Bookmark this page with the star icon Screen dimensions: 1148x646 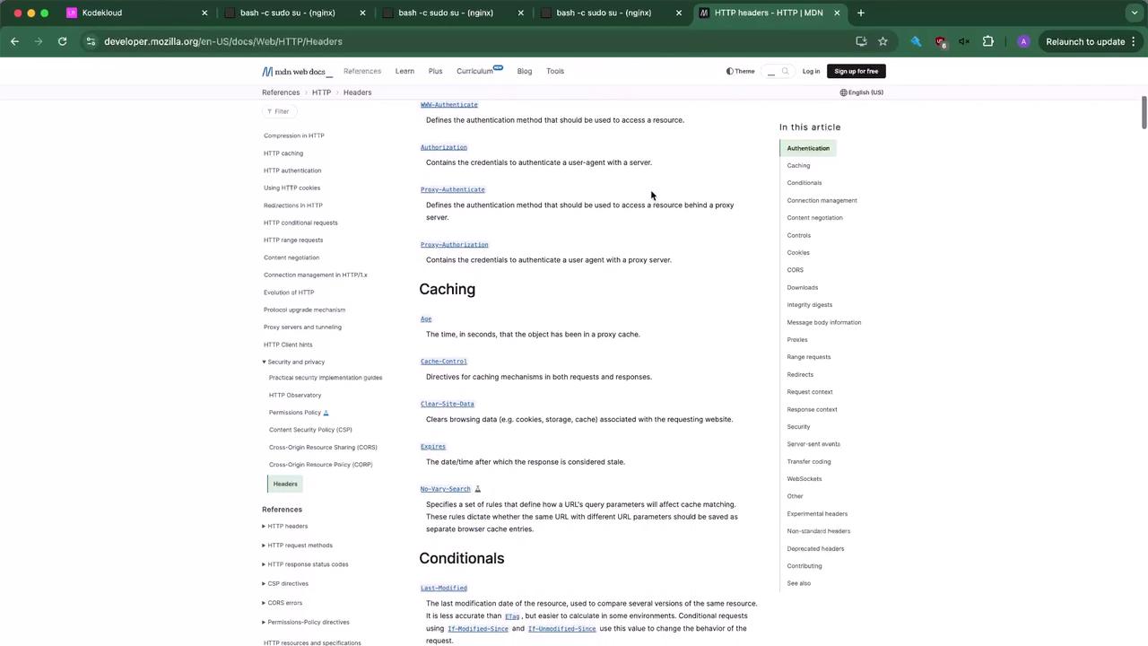pyautogui.click(x=883, y=41)
